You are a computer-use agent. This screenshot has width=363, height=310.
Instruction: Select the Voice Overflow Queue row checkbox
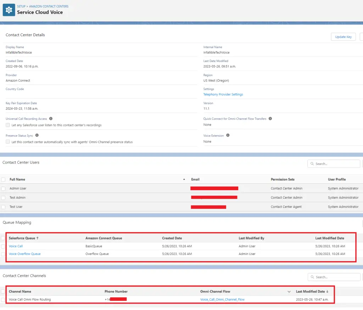pos(3,254)
